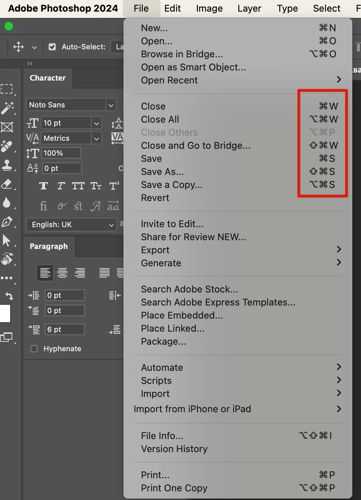Enable the Hyphenate checkbox

(34, 349)
